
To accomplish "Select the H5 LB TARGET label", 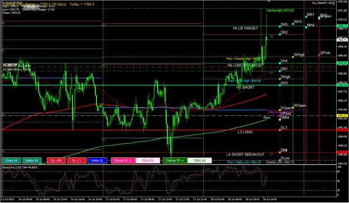I will click(x=245, y=28).
